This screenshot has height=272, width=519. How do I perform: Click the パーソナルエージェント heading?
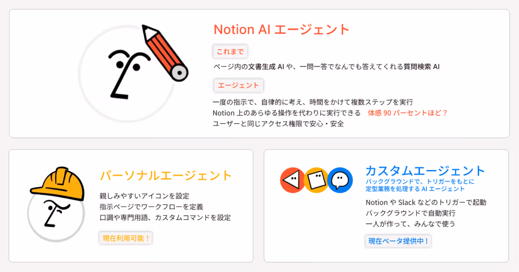[166, 175]
